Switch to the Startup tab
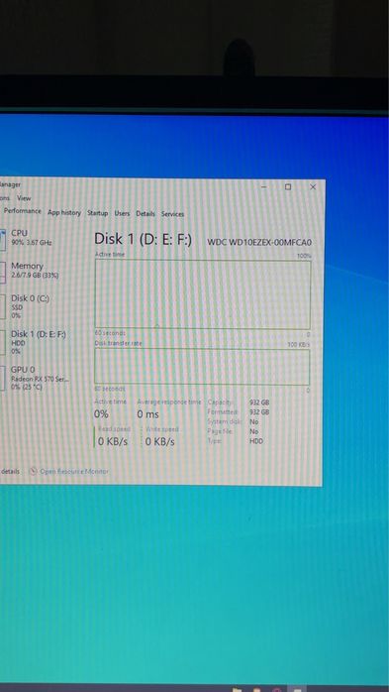The width and height of the screenshot is (389, 692). (97, 213)
